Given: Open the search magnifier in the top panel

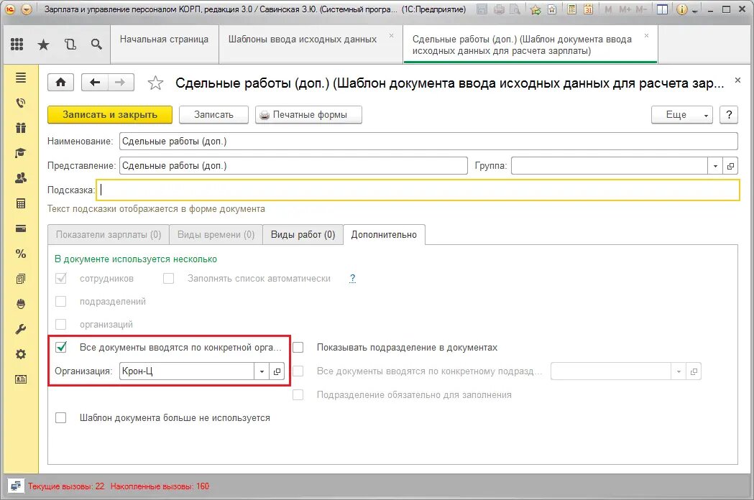Looking at the screenshot, I should click(96, 45).
